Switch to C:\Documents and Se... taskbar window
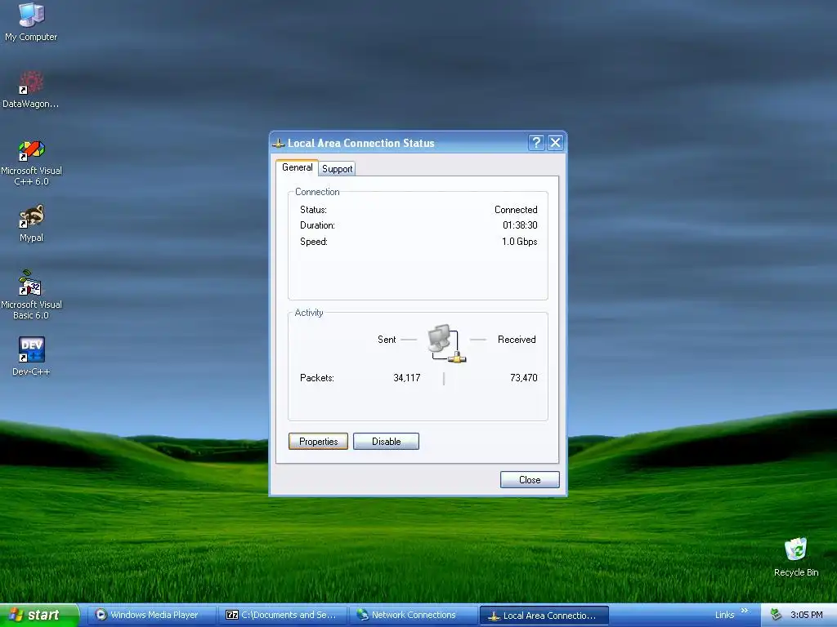This screenshot has height=627, width=837. 283,615
